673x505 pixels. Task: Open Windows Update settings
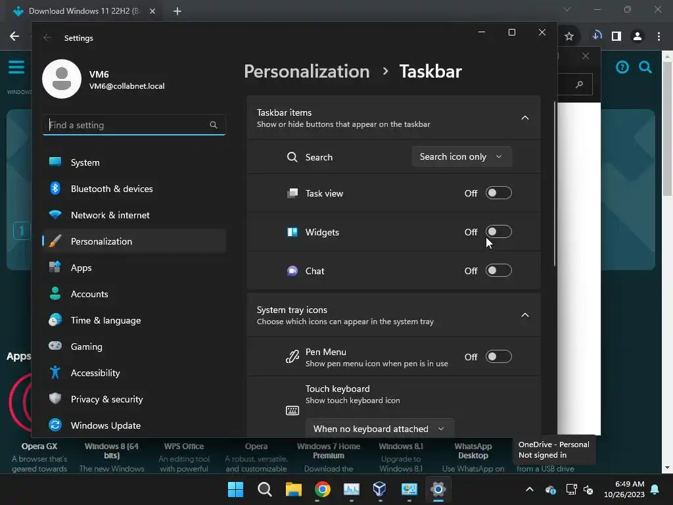(x=134, y=425)
